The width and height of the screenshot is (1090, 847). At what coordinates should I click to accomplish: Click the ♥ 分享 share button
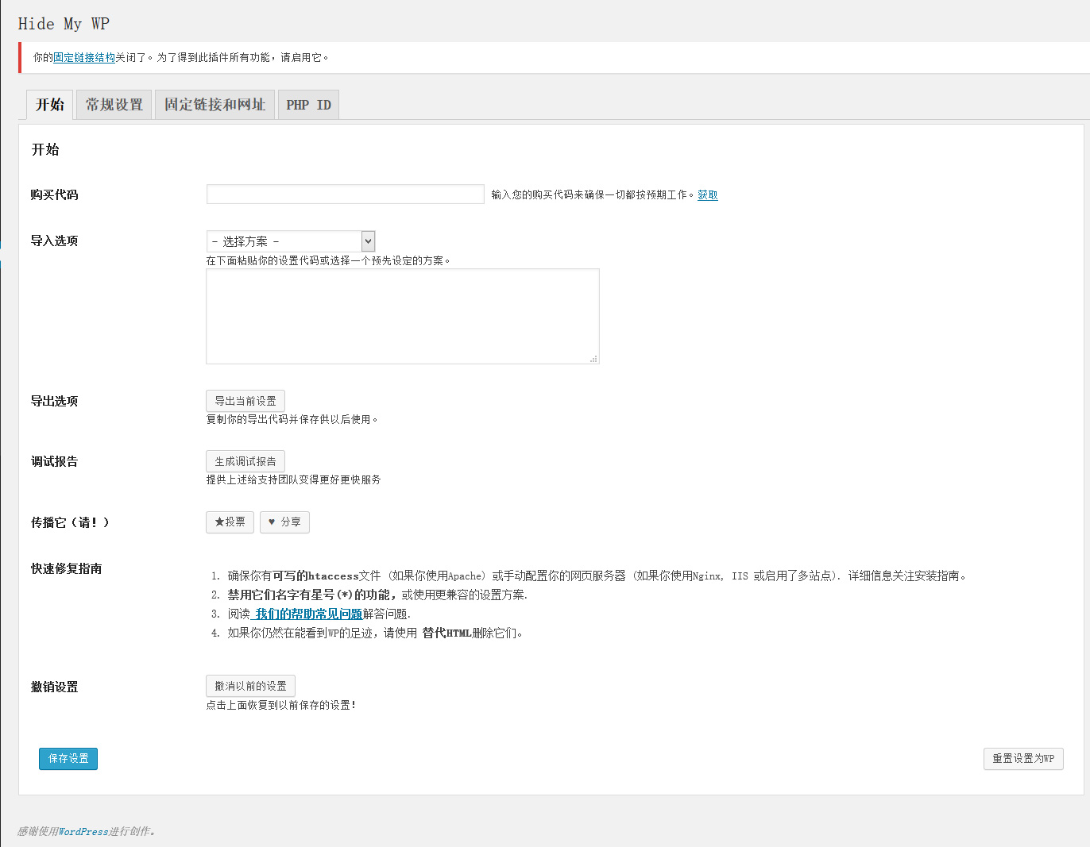(x=284, y=522)
